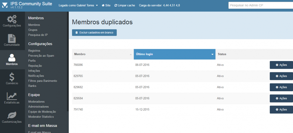Open the Ranks menu link
This screenshot has width=293, height=133.
[x=32, y=86]
